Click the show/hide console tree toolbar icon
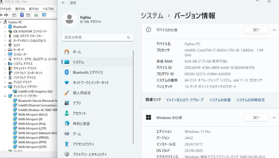Image resolution: width=279 pixels, height=158 pixels. click(x=14, y=15)
